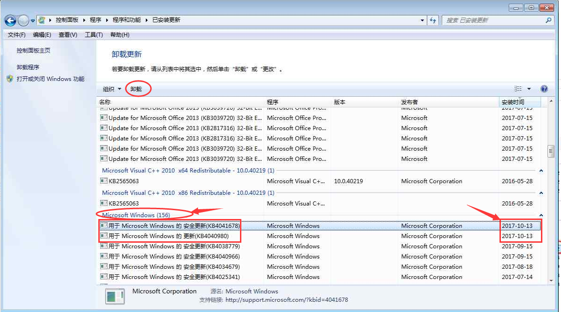Click the icon beside KB4040980 update

pyautogui.click(x=104, y=236)
